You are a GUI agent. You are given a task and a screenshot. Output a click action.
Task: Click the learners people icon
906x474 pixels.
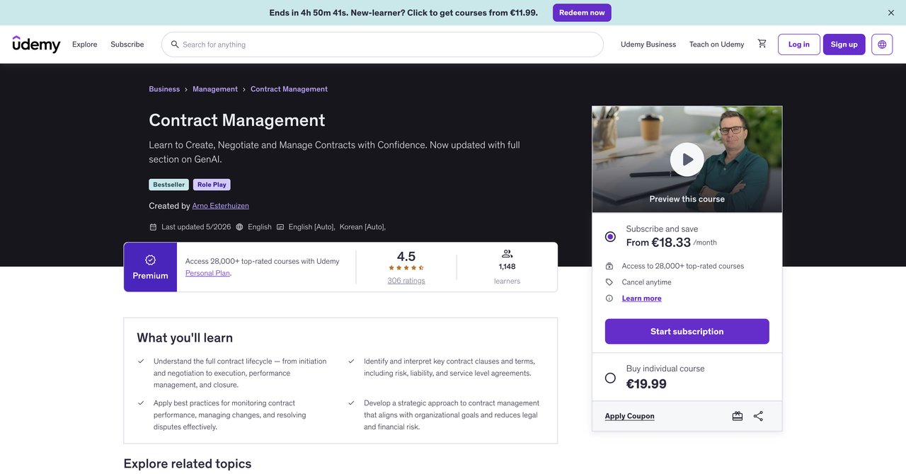click(507, 253)
